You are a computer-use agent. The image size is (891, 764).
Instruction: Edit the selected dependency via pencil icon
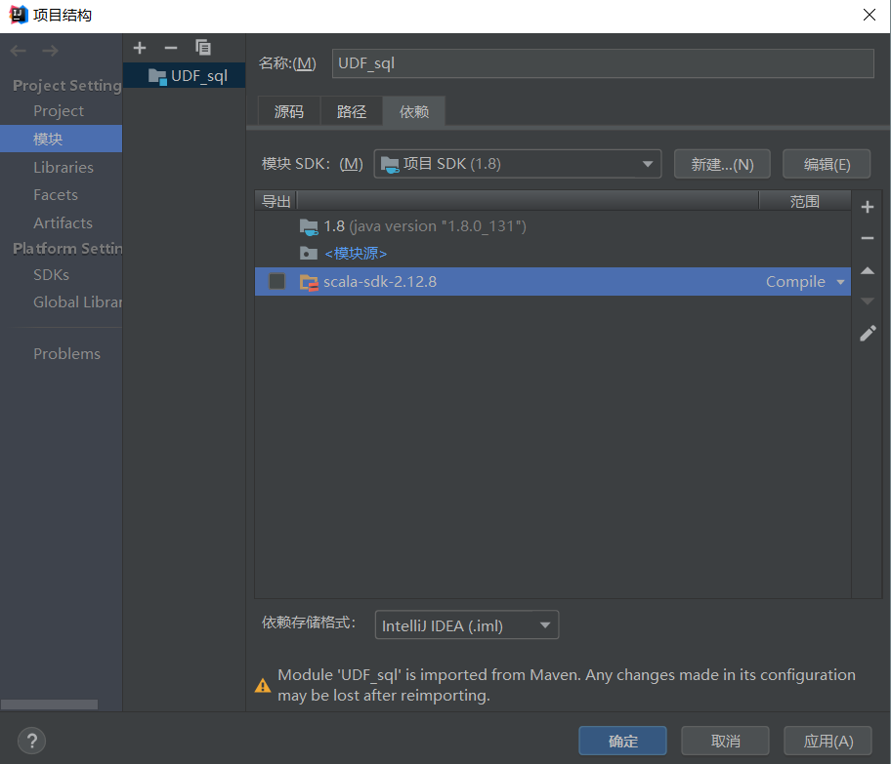(868, 333)
